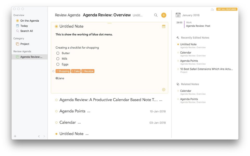This screenshot has width=250, height=156.
Task: Expand the bottom Untitled Note ellipsis
Action: 87,134
